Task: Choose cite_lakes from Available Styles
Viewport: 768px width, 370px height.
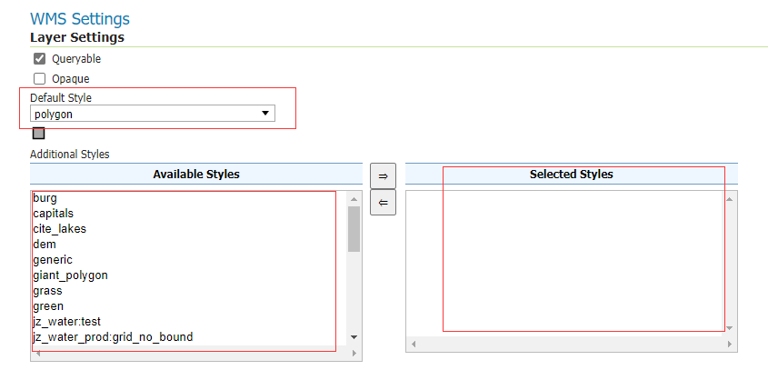Action: point(59,228)
